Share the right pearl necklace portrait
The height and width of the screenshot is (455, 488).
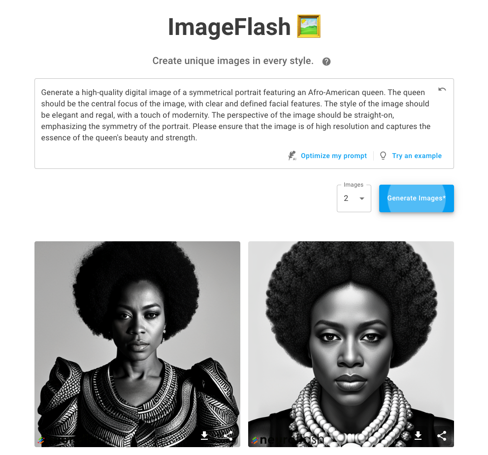[442, 435]
